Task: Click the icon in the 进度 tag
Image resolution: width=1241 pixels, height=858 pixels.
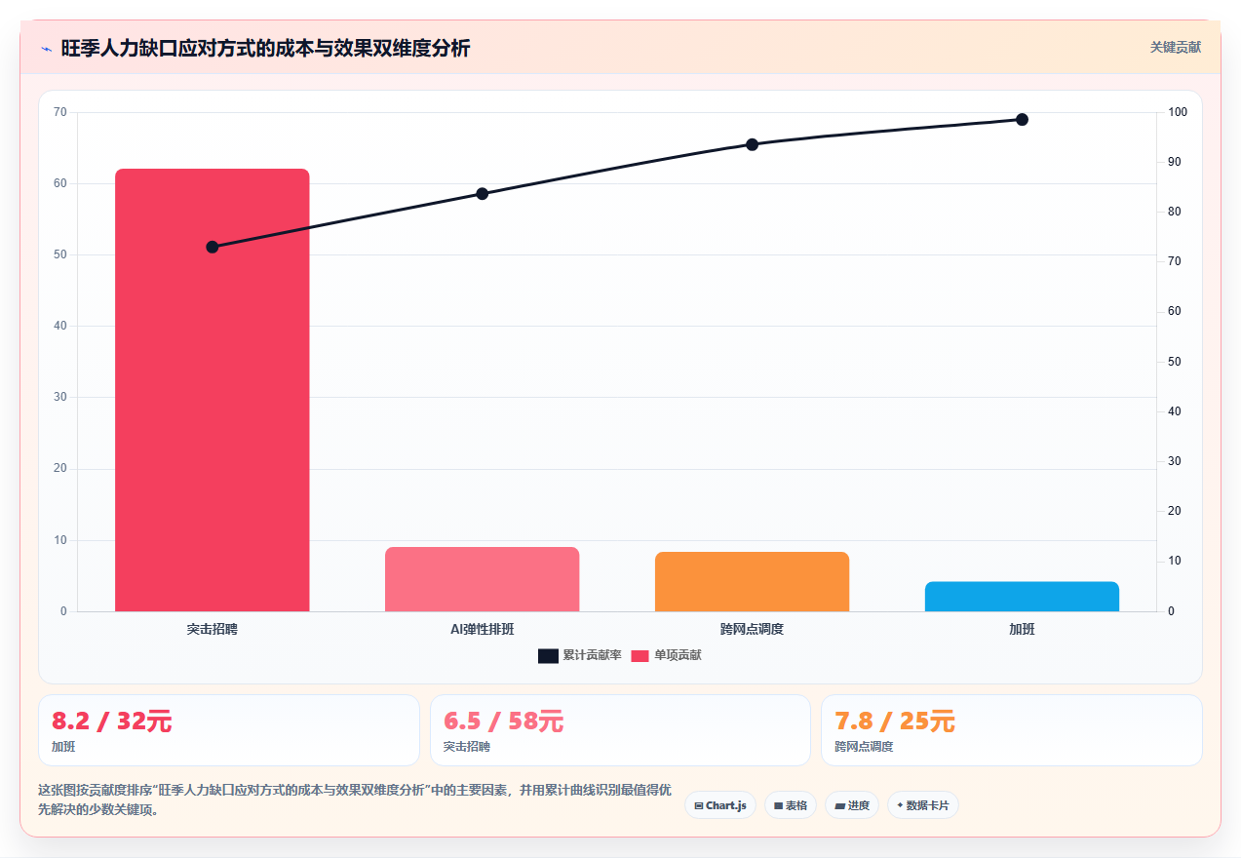Action: pos(839,806)
